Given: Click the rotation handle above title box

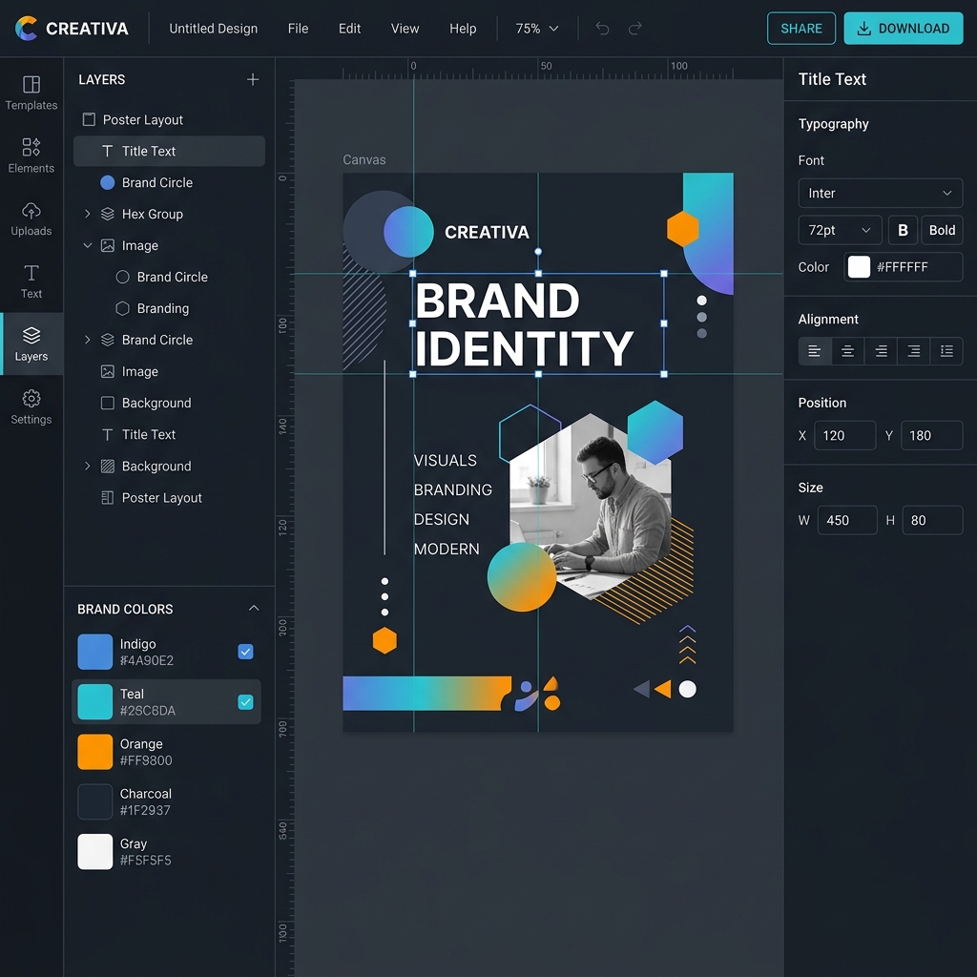Looking at the screenshot, I should pyautogui.click(x=538, y=252).
